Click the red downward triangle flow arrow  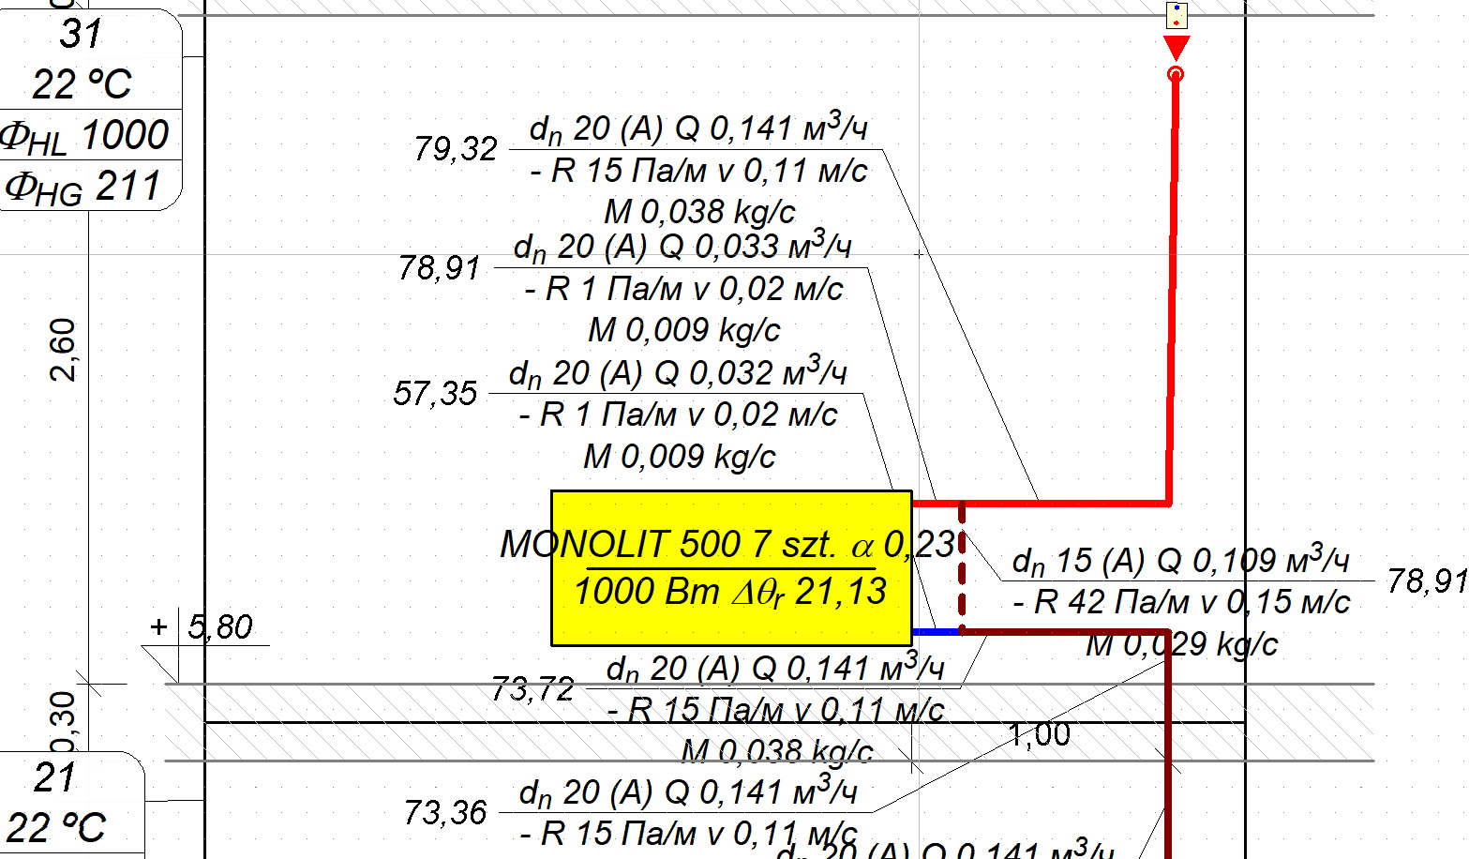1177,48
